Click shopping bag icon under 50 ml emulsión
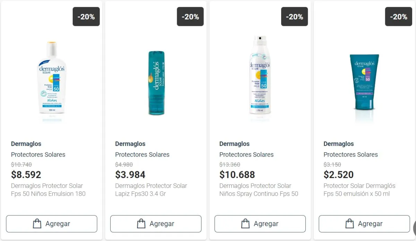The height and width of the screenshot is (241, 416). (x=349, y=224)
